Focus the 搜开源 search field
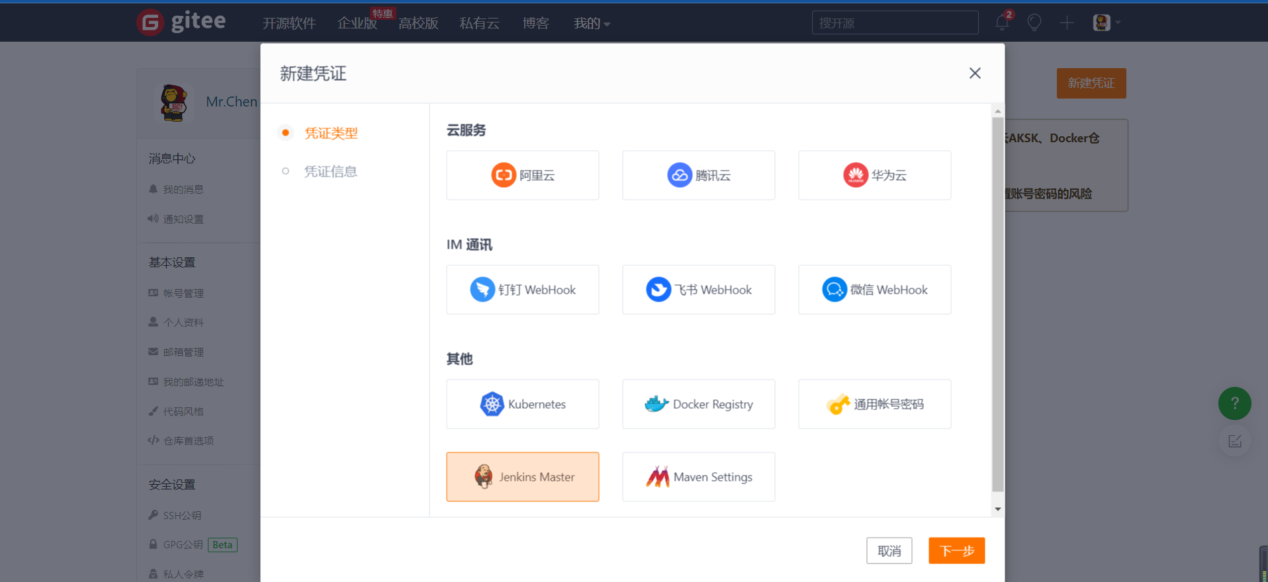Screen dimensions: 1268x582 coord(895,22)
